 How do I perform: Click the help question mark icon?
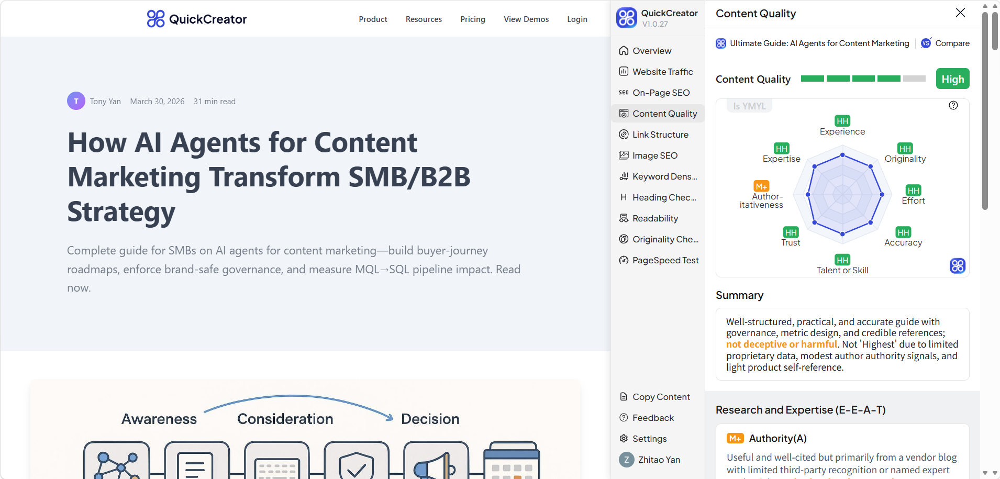tap(953, 105)
